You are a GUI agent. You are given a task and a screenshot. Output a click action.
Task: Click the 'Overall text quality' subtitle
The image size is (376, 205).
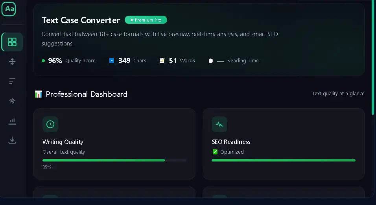[x=64, y=152]
